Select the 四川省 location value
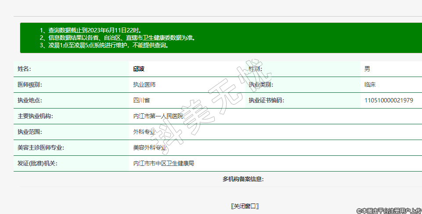Screen dimensions: 422x214 coord(141,101)
